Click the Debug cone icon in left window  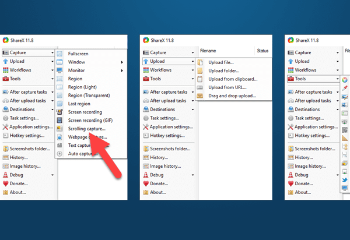(x=5, y=175)
